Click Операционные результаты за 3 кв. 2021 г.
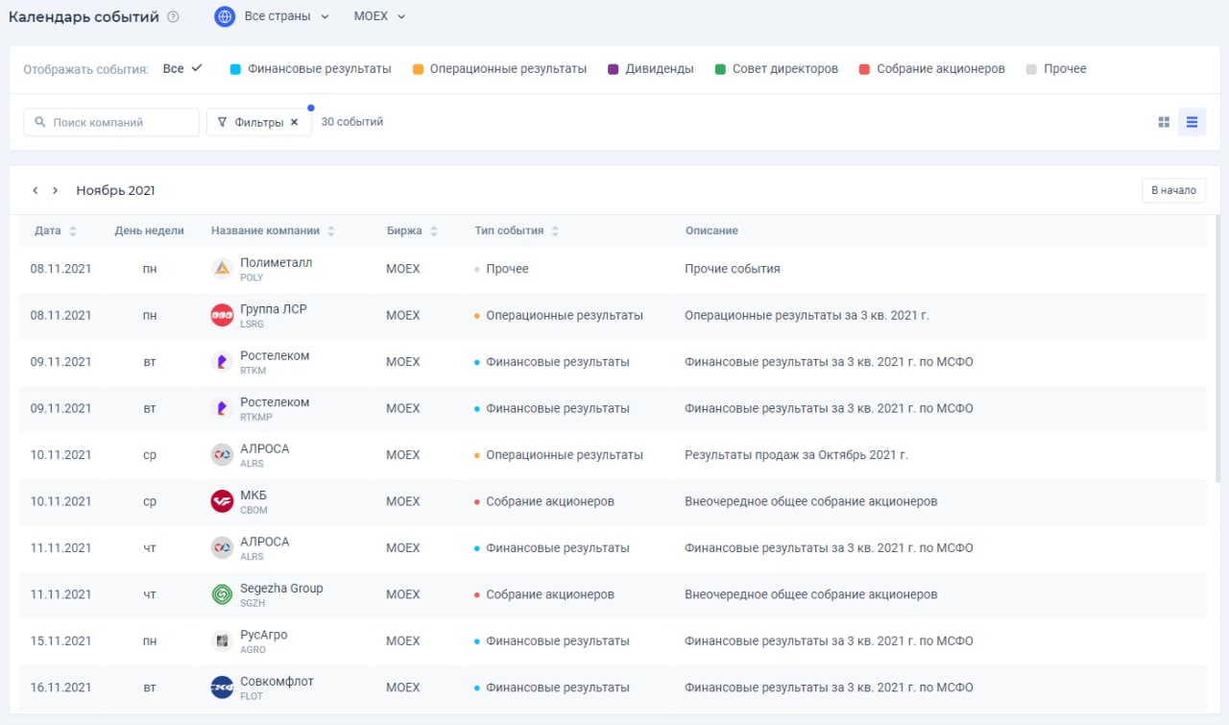 [807, 315]
